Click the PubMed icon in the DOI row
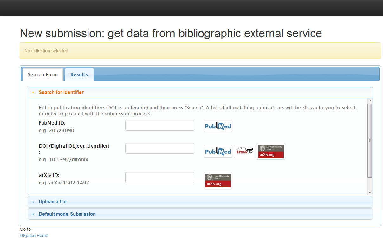This screenshot has height=239, width=383. [218, 152]
